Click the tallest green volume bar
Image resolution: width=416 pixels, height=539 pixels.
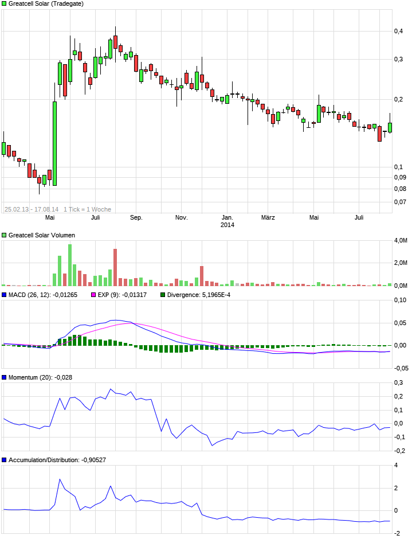point(70,265)
